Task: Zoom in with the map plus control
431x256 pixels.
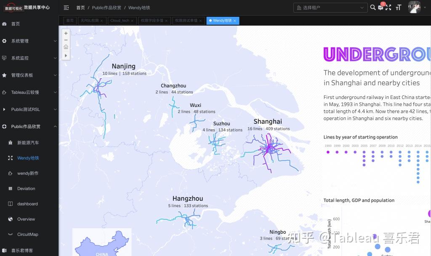Action: click(66, 32)
